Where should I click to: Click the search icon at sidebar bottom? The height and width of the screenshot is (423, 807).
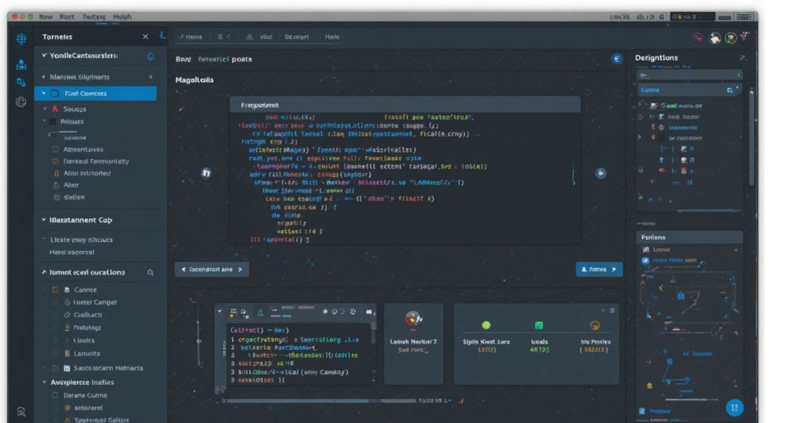coord(21,412)
